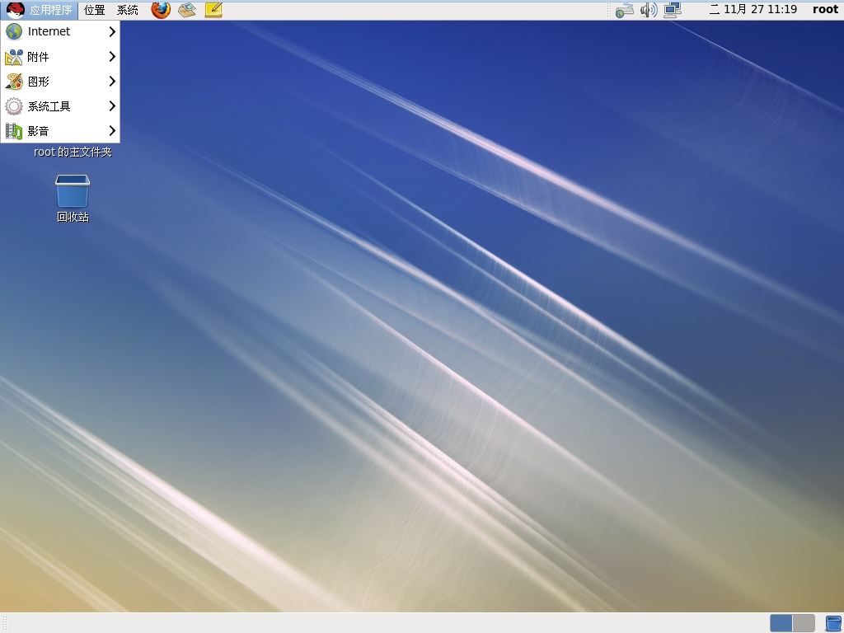Select the 系统工具 menu entry
The height and width of the screenshot is (633, 844).
[x=60, y=106]
